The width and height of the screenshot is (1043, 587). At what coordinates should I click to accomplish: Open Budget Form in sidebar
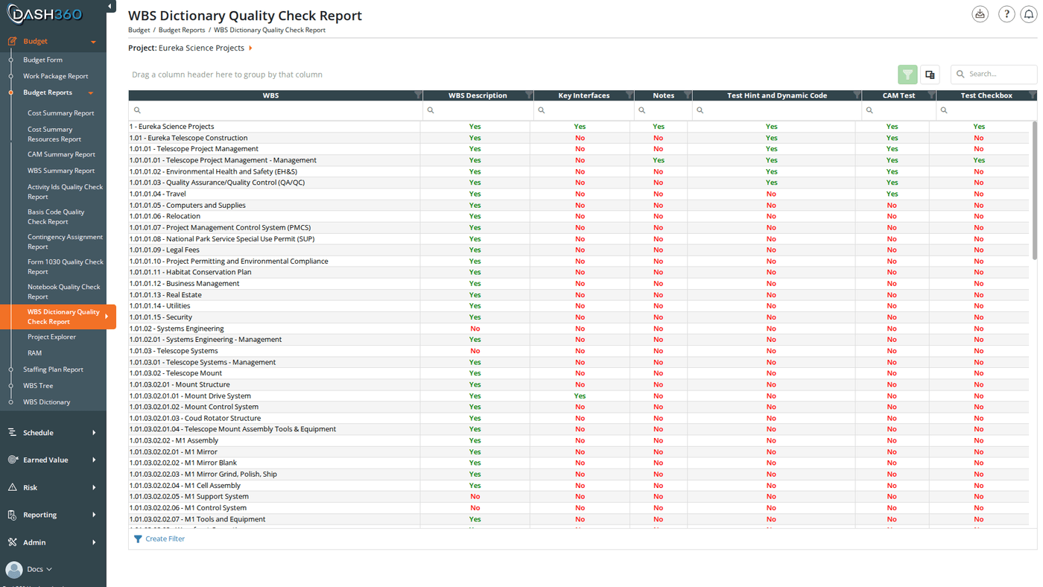[x=42, y=60]
